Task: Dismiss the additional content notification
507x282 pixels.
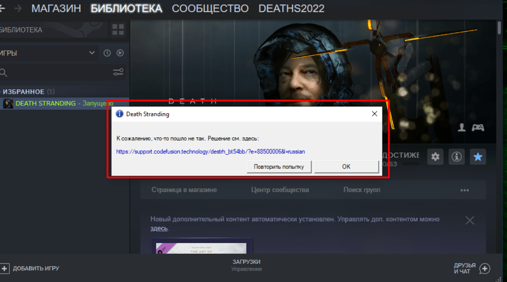Action: coord(470,220)
